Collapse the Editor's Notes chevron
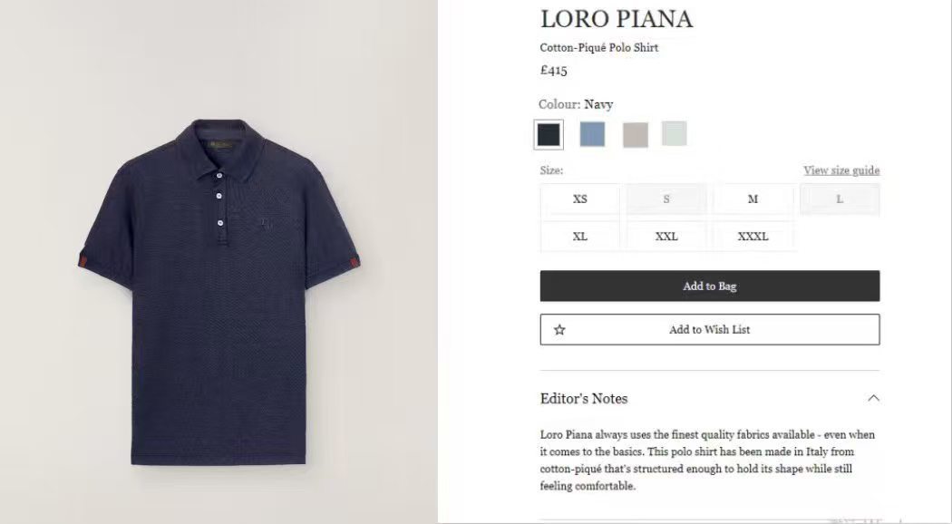Screen dimensions: 952x524 click(873, 398)
